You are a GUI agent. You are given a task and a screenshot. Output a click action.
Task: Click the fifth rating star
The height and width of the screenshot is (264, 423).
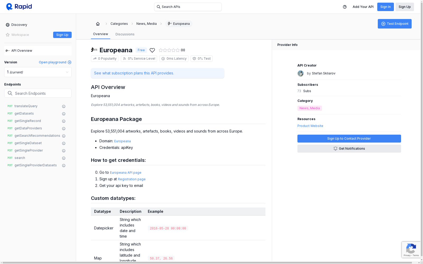tap(178, 50)
